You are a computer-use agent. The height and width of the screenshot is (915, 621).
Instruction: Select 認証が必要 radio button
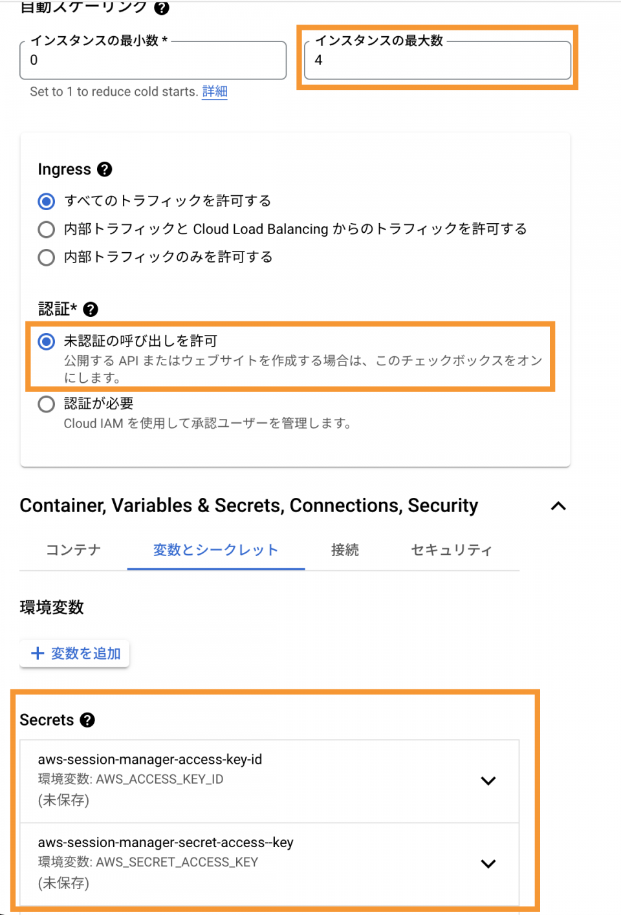pos(47,405)
